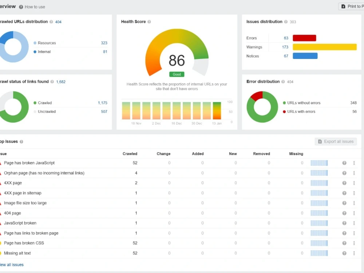Click the New column header

click(233, 154)
